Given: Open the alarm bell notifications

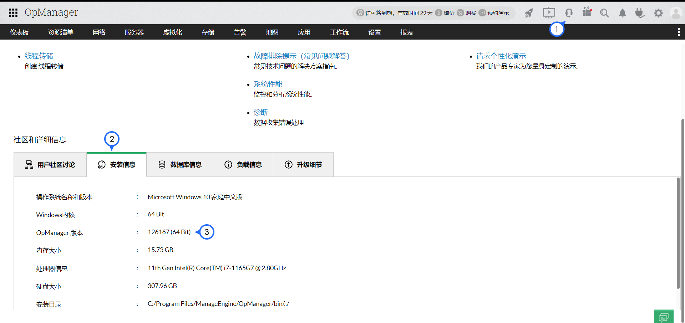Looking at the screenshot, I should [623, 13].
